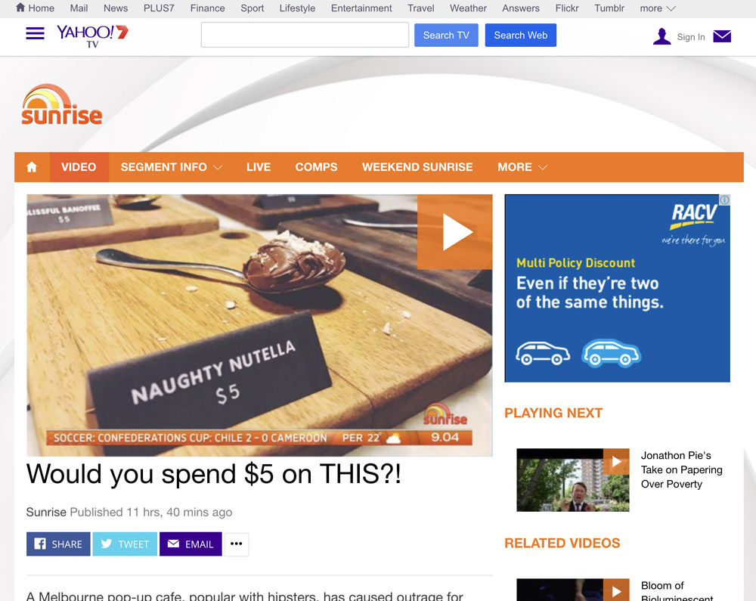Click the Search Web button

pyautogui.click(x=521, y=36)
